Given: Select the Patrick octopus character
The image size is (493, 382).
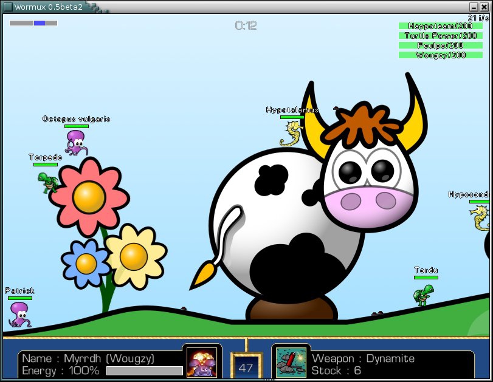Looking at the screenshot, I should (19, 315).
